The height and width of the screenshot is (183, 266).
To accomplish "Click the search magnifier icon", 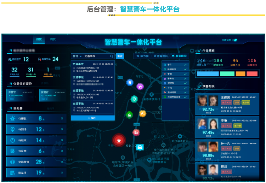I will [x=111, y=56].
